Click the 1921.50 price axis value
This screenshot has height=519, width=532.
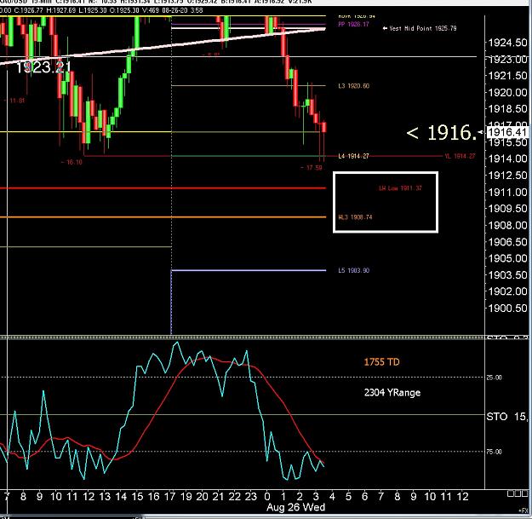click(x=507, y=75)
